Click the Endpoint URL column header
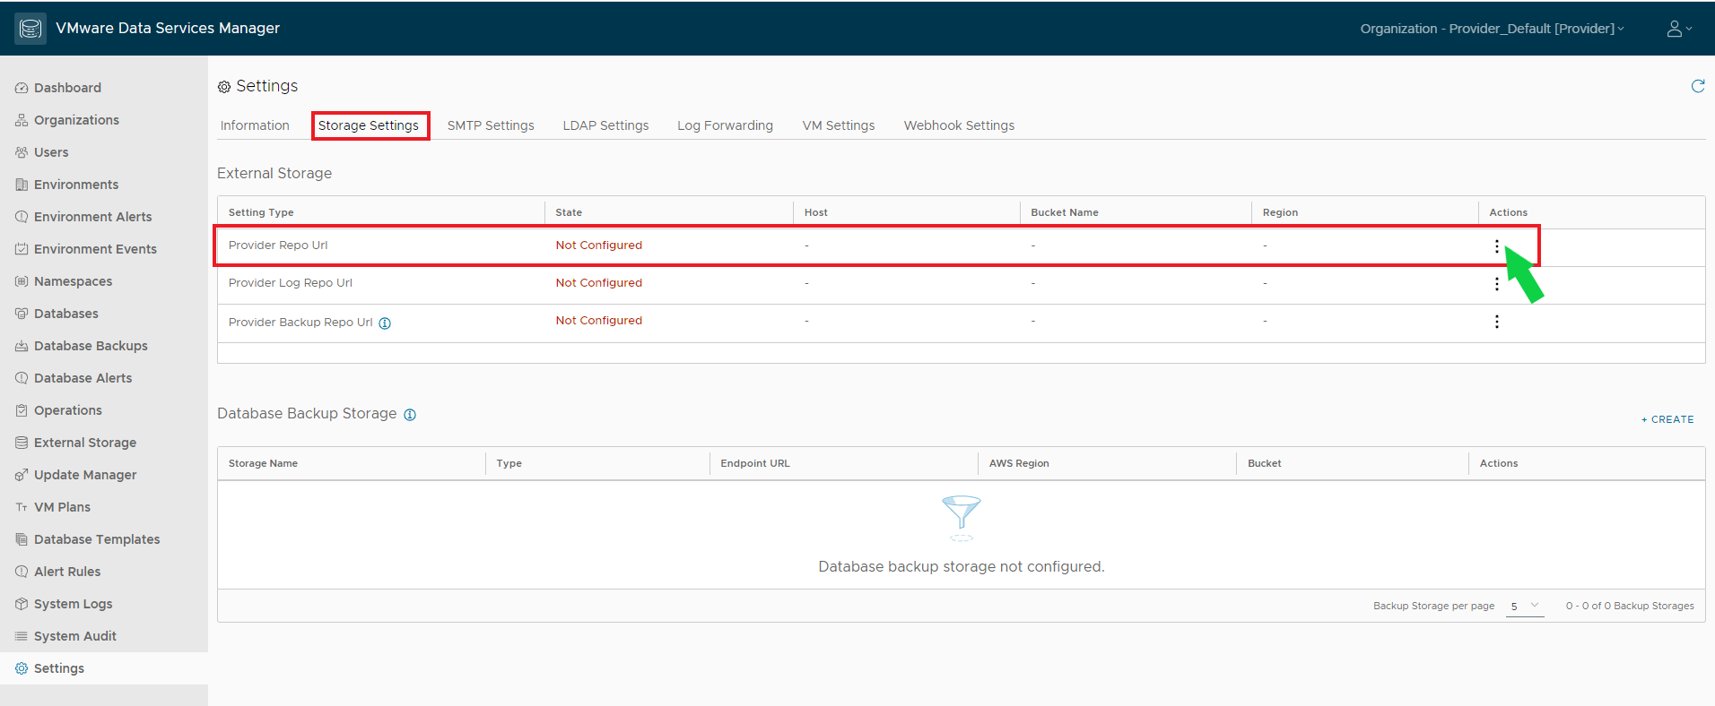The width and height of the screenshot is (1715, 706). (x=755, y=463)
